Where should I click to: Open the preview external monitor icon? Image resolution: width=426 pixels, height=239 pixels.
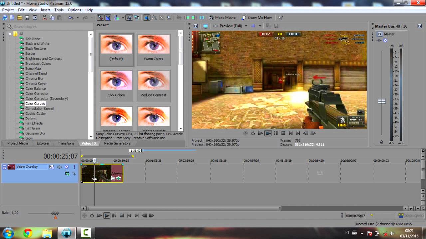pyautogui.click(x=205, y=26)
